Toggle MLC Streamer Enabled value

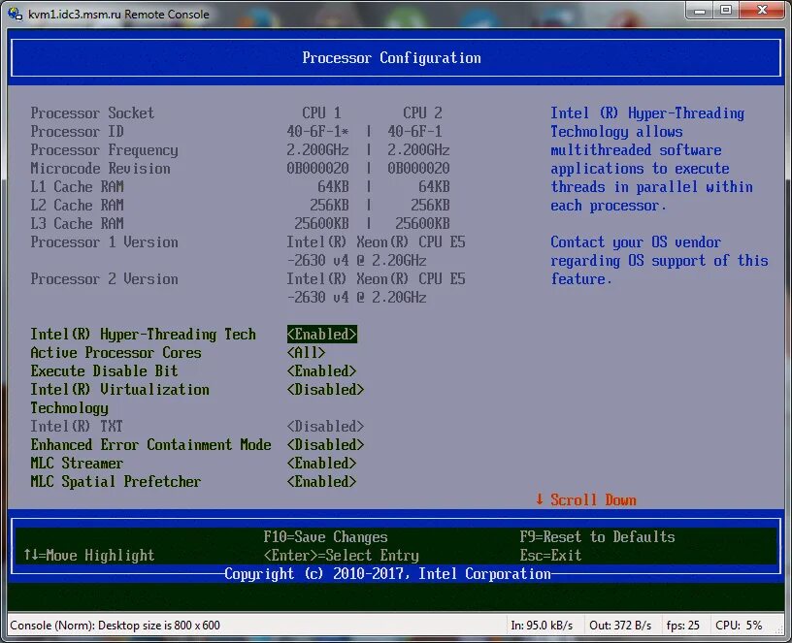point(322,464)
